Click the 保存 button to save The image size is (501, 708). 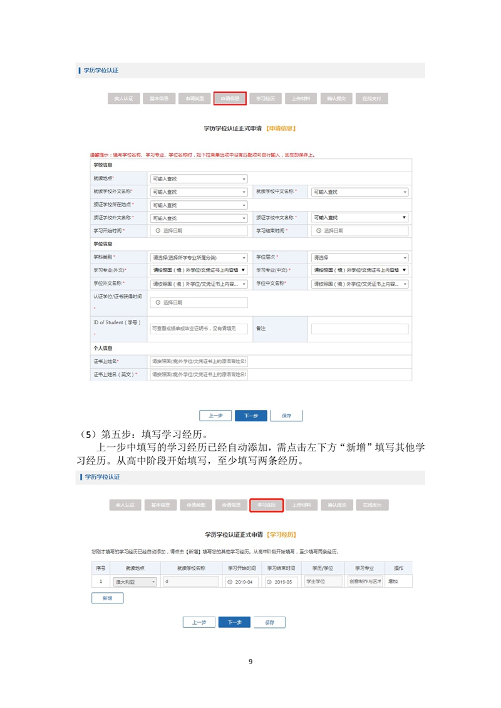[x=288, y=415]
